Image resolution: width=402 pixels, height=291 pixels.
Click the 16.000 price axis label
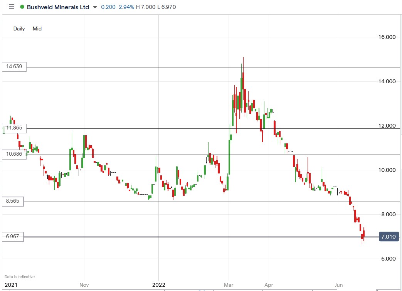click(x=387, y=37)
